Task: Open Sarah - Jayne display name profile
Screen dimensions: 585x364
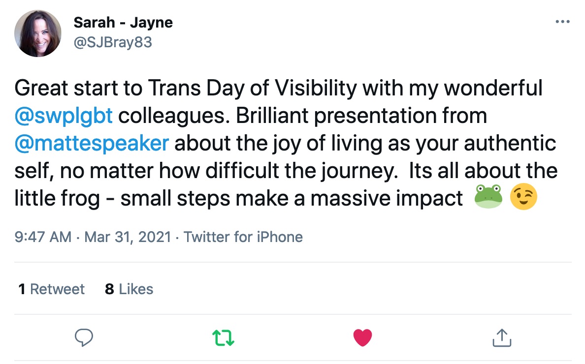Action: tap(123, 23)
